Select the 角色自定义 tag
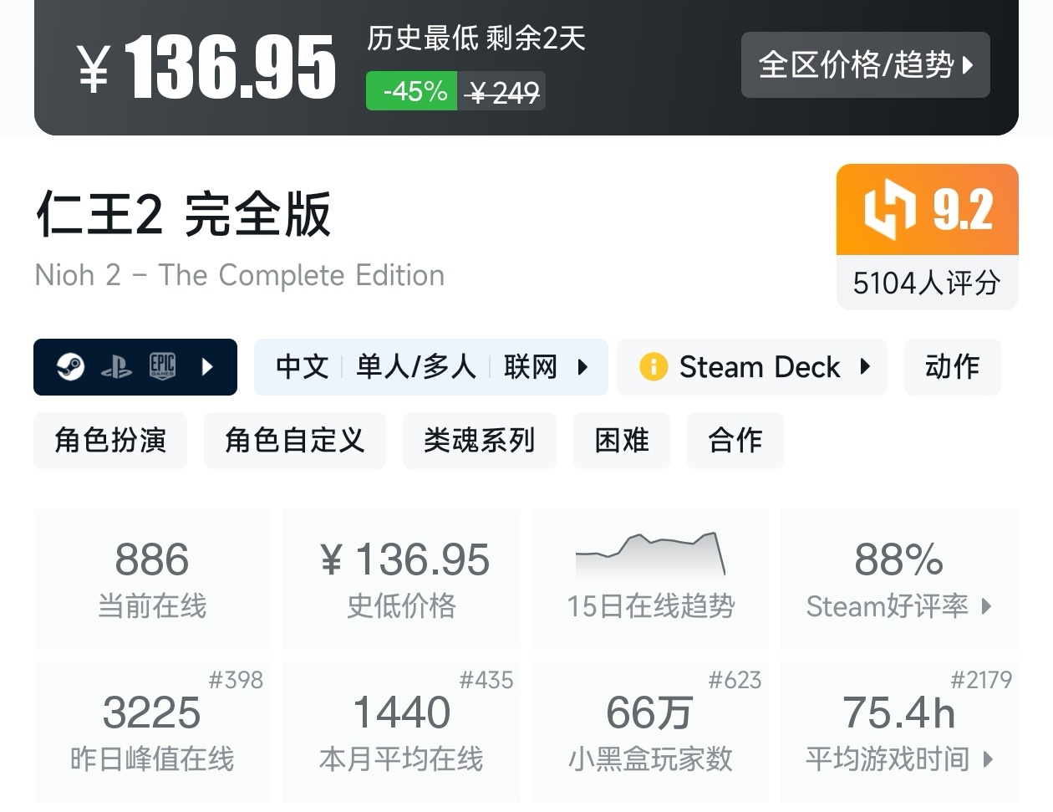Screen dimensions: 1053x812 294,440
